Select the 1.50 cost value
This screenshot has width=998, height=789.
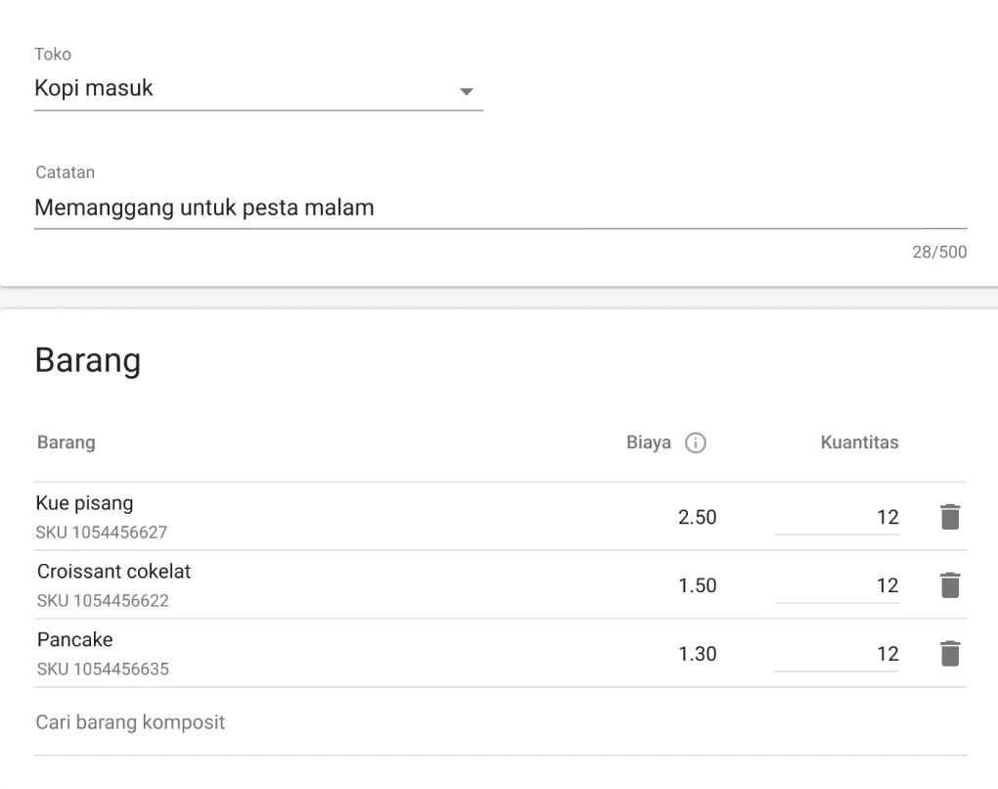698,586
